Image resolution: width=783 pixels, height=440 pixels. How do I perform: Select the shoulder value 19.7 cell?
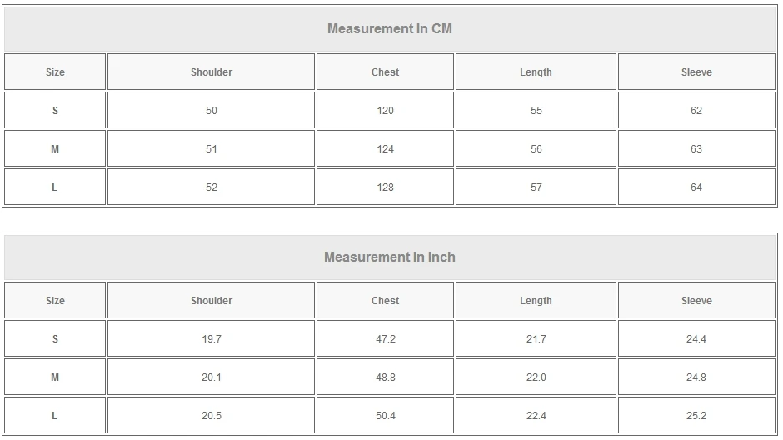212,339
